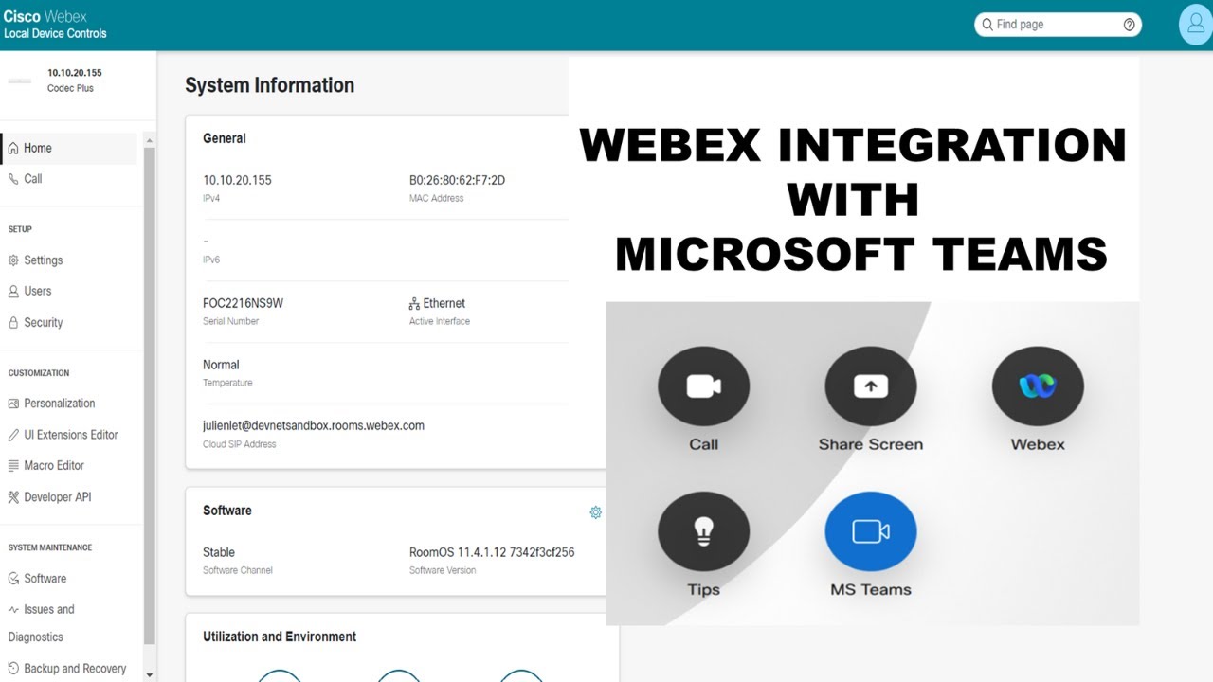Click julienlet@devnetsandbox.rooms.webex.com SIP address
Viewport: 1213px width, 682px height.
[x=314, y=426]
